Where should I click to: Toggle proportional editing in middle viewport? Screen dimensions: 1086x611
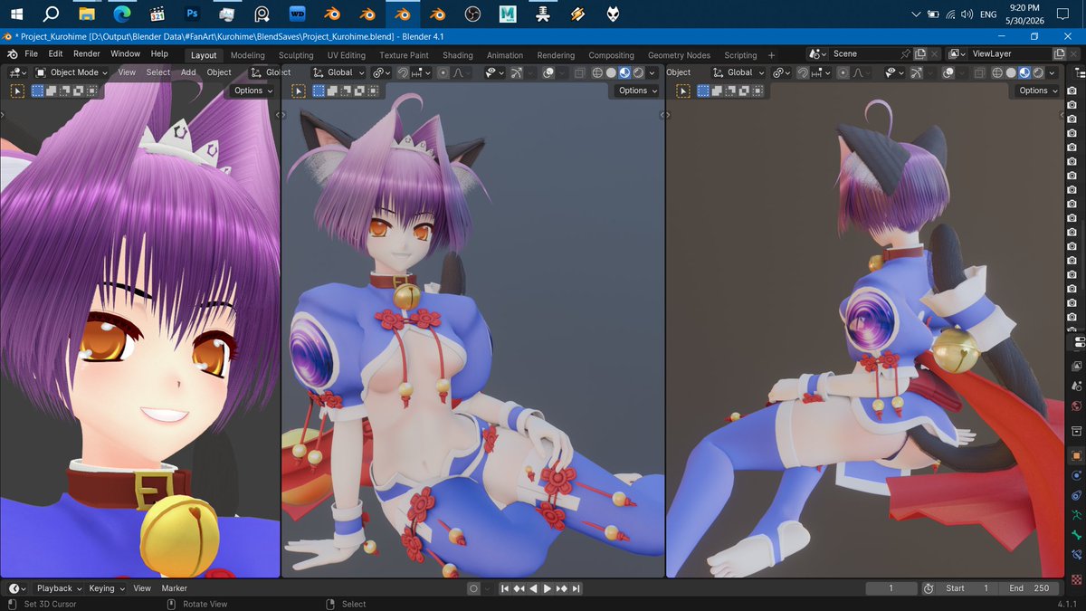click(443, 72)
